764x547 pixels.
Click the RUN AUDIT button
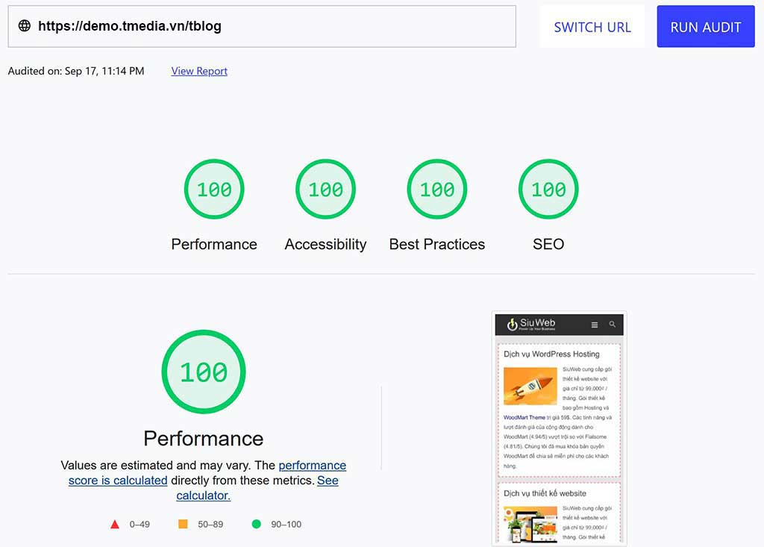click(x=706, y=27)
